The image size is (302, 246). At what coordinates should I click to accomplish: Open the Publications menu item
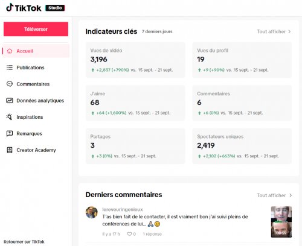click(x=36, y=68)
